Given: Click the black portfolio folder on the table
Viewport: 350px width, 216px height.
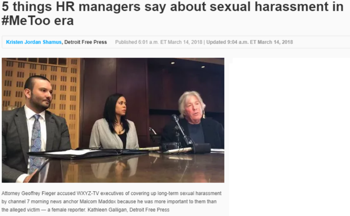Looking at the screenshot, I should point(87,153).
